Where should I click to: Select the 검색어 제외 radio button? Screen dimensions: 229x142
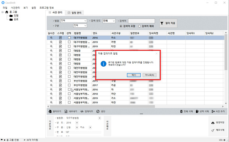(x=139, y=26)
